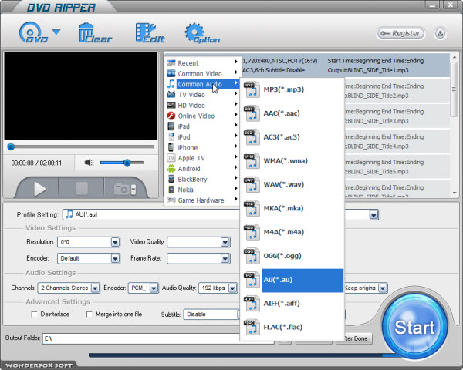Screen dimensions: 463x370
Task: Stop the preview playback
Action: click(82, 189)
